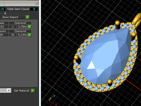Select the first Diamond column header
Image resolution: width=141 pixels, height=106 pixels.
(x=20, y=23)
